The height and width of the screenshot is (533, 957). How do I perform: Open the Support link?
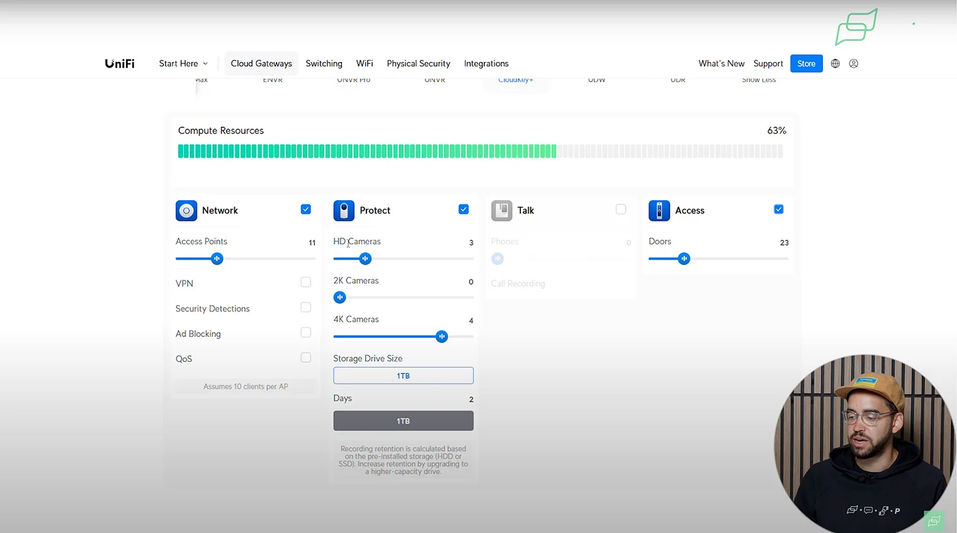coord(768,63)
